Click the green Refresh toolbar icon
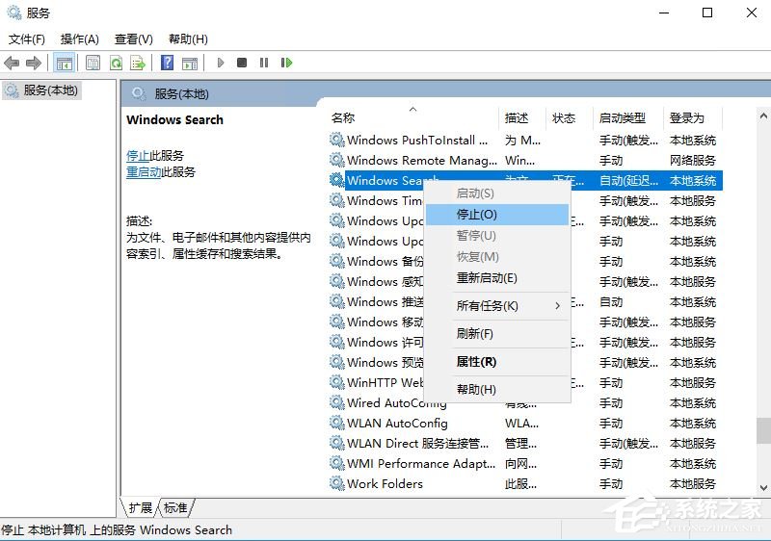The width and height of the screenshot is (771, 541). (116, 63)
